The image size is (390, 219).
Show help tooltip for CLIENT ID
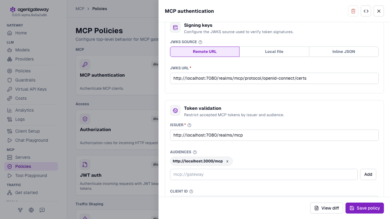191,192
